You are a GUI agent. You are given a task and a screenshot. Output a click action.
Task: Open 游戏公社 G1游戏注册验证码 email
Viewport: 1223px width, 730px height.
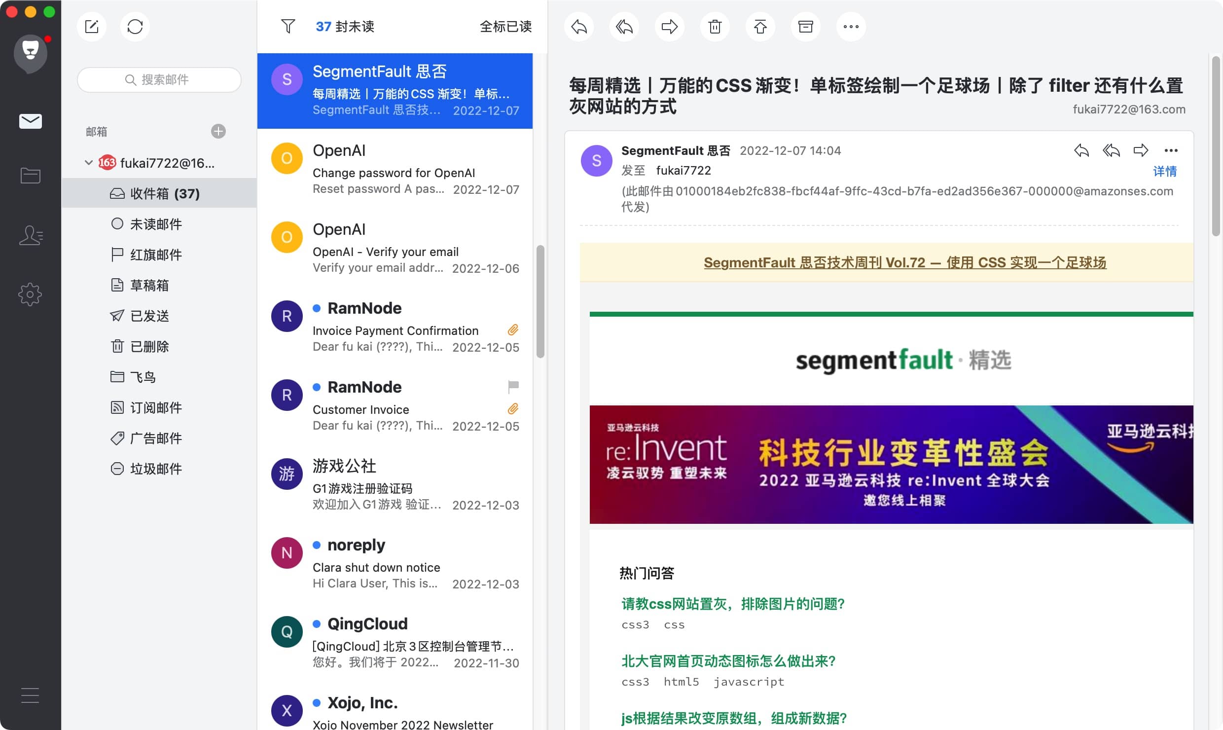395,484
